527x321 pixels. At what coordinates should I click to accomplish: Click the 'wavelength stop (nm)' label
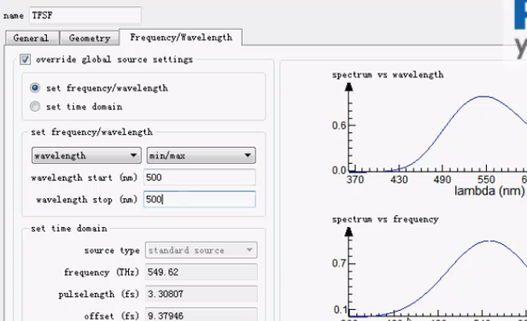[87, 200]
